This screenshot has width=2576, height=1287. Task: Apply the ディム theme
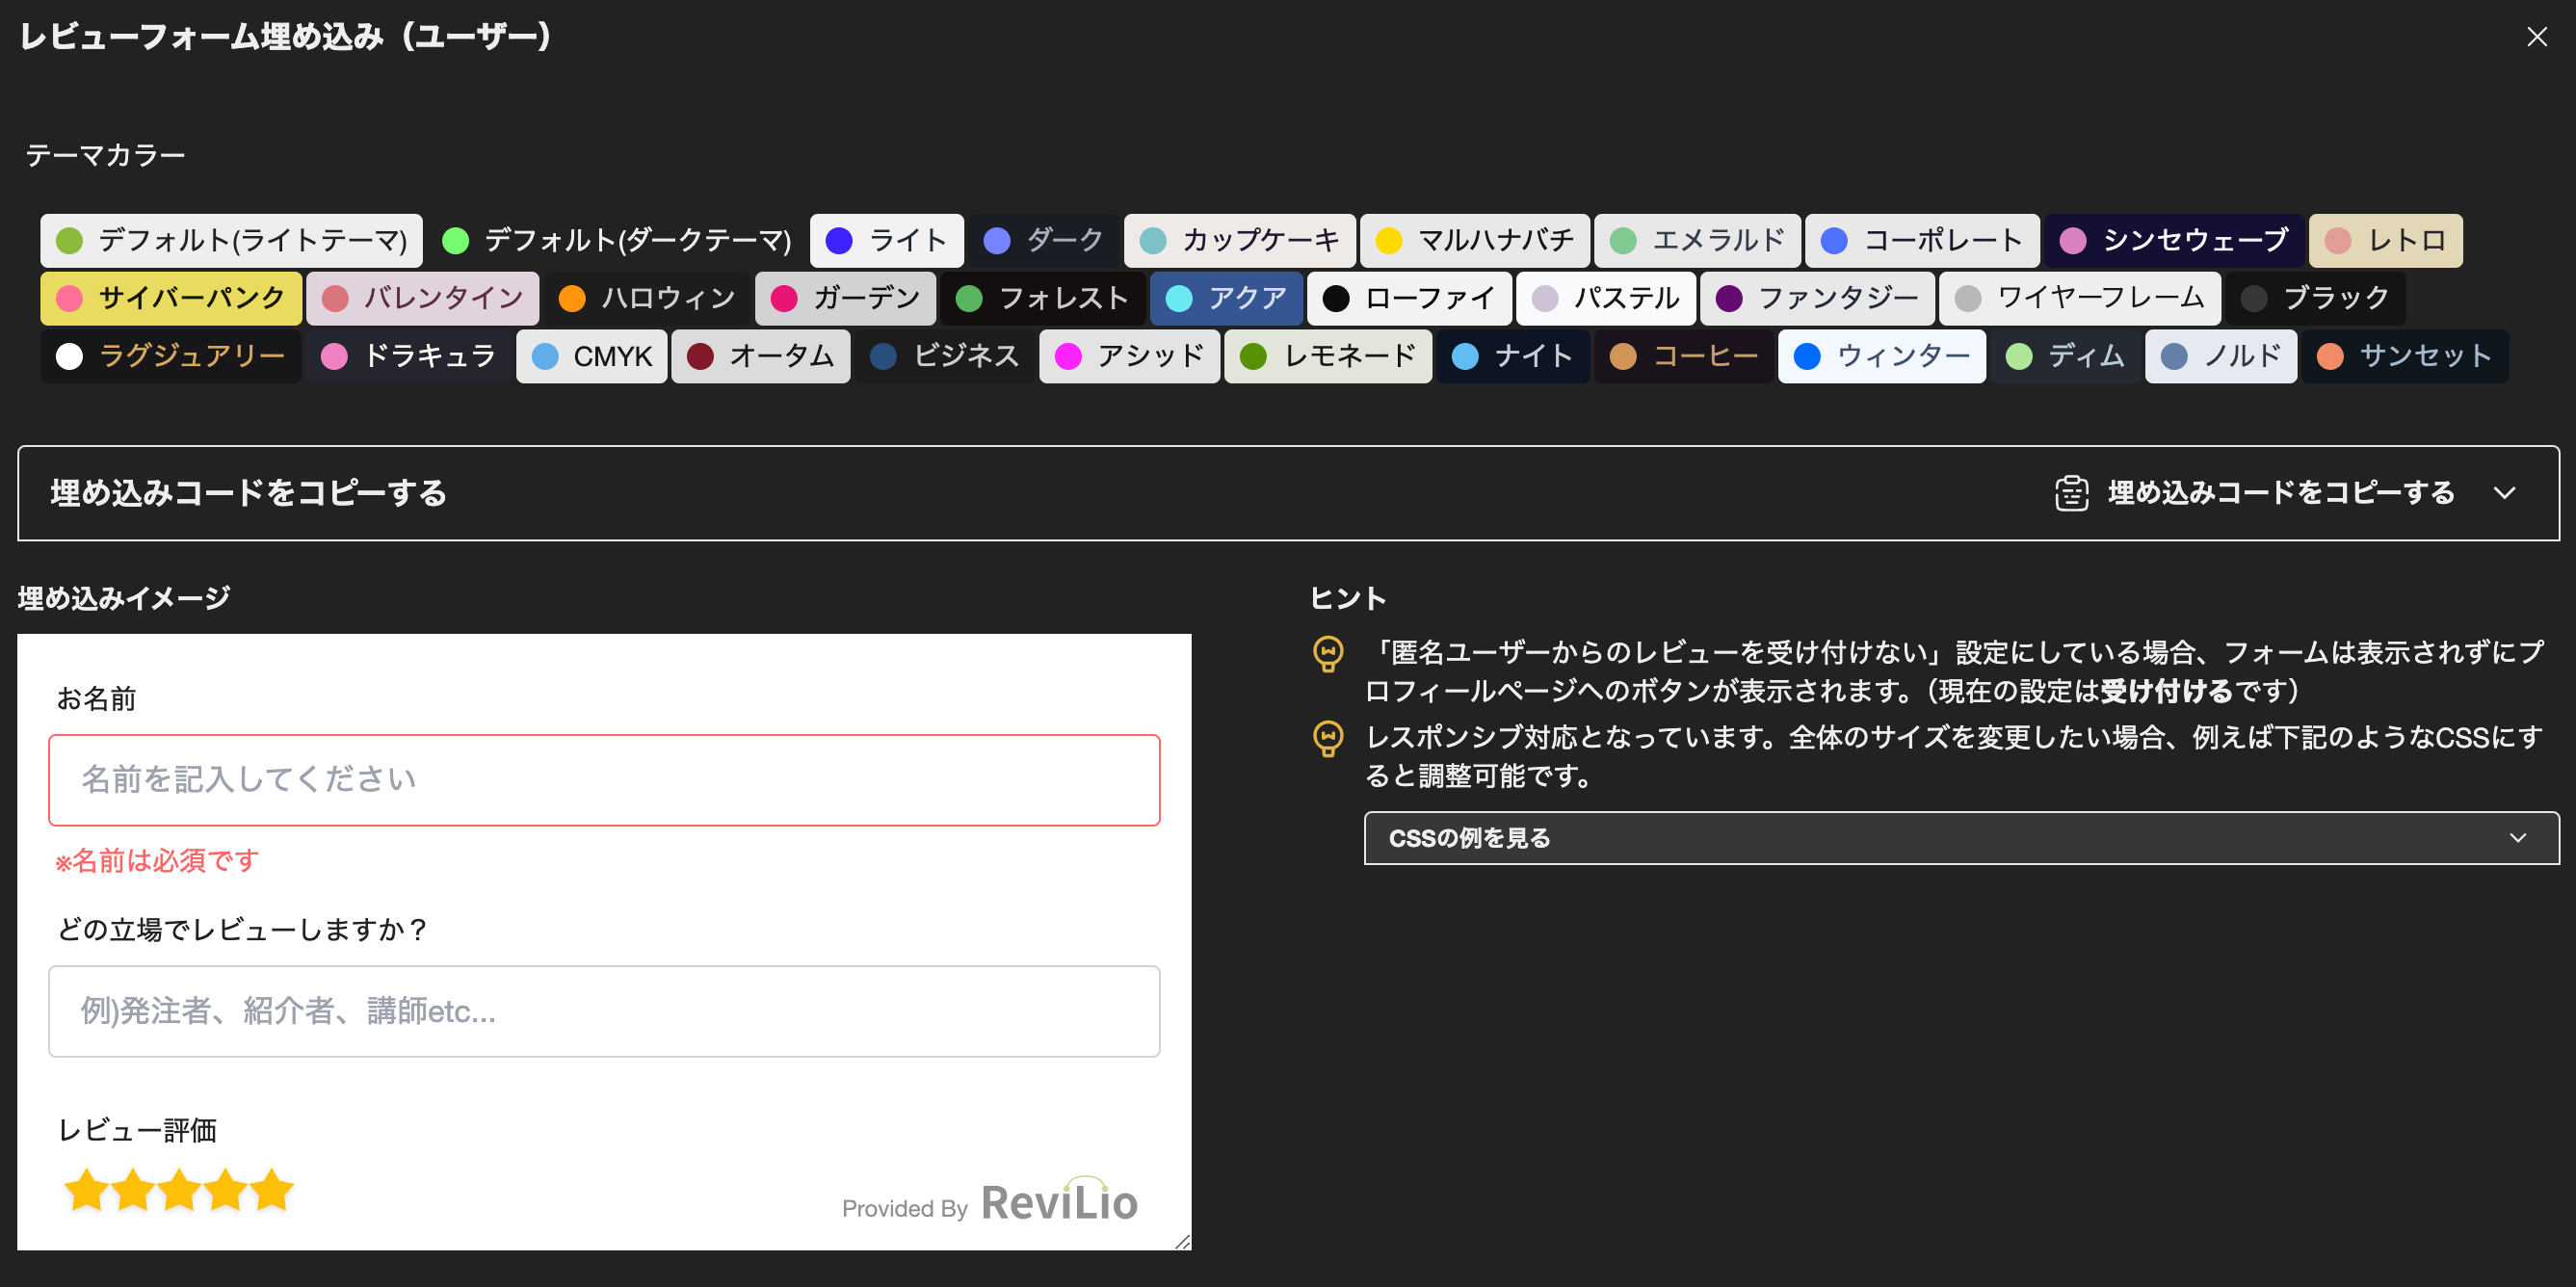2066,356
